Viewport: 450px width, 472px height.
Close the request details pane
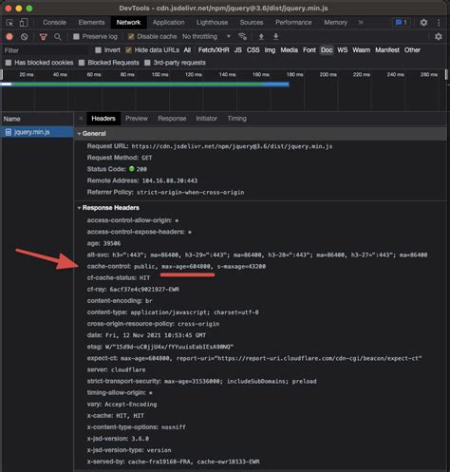pyautogui.click(x=81, y=119)
